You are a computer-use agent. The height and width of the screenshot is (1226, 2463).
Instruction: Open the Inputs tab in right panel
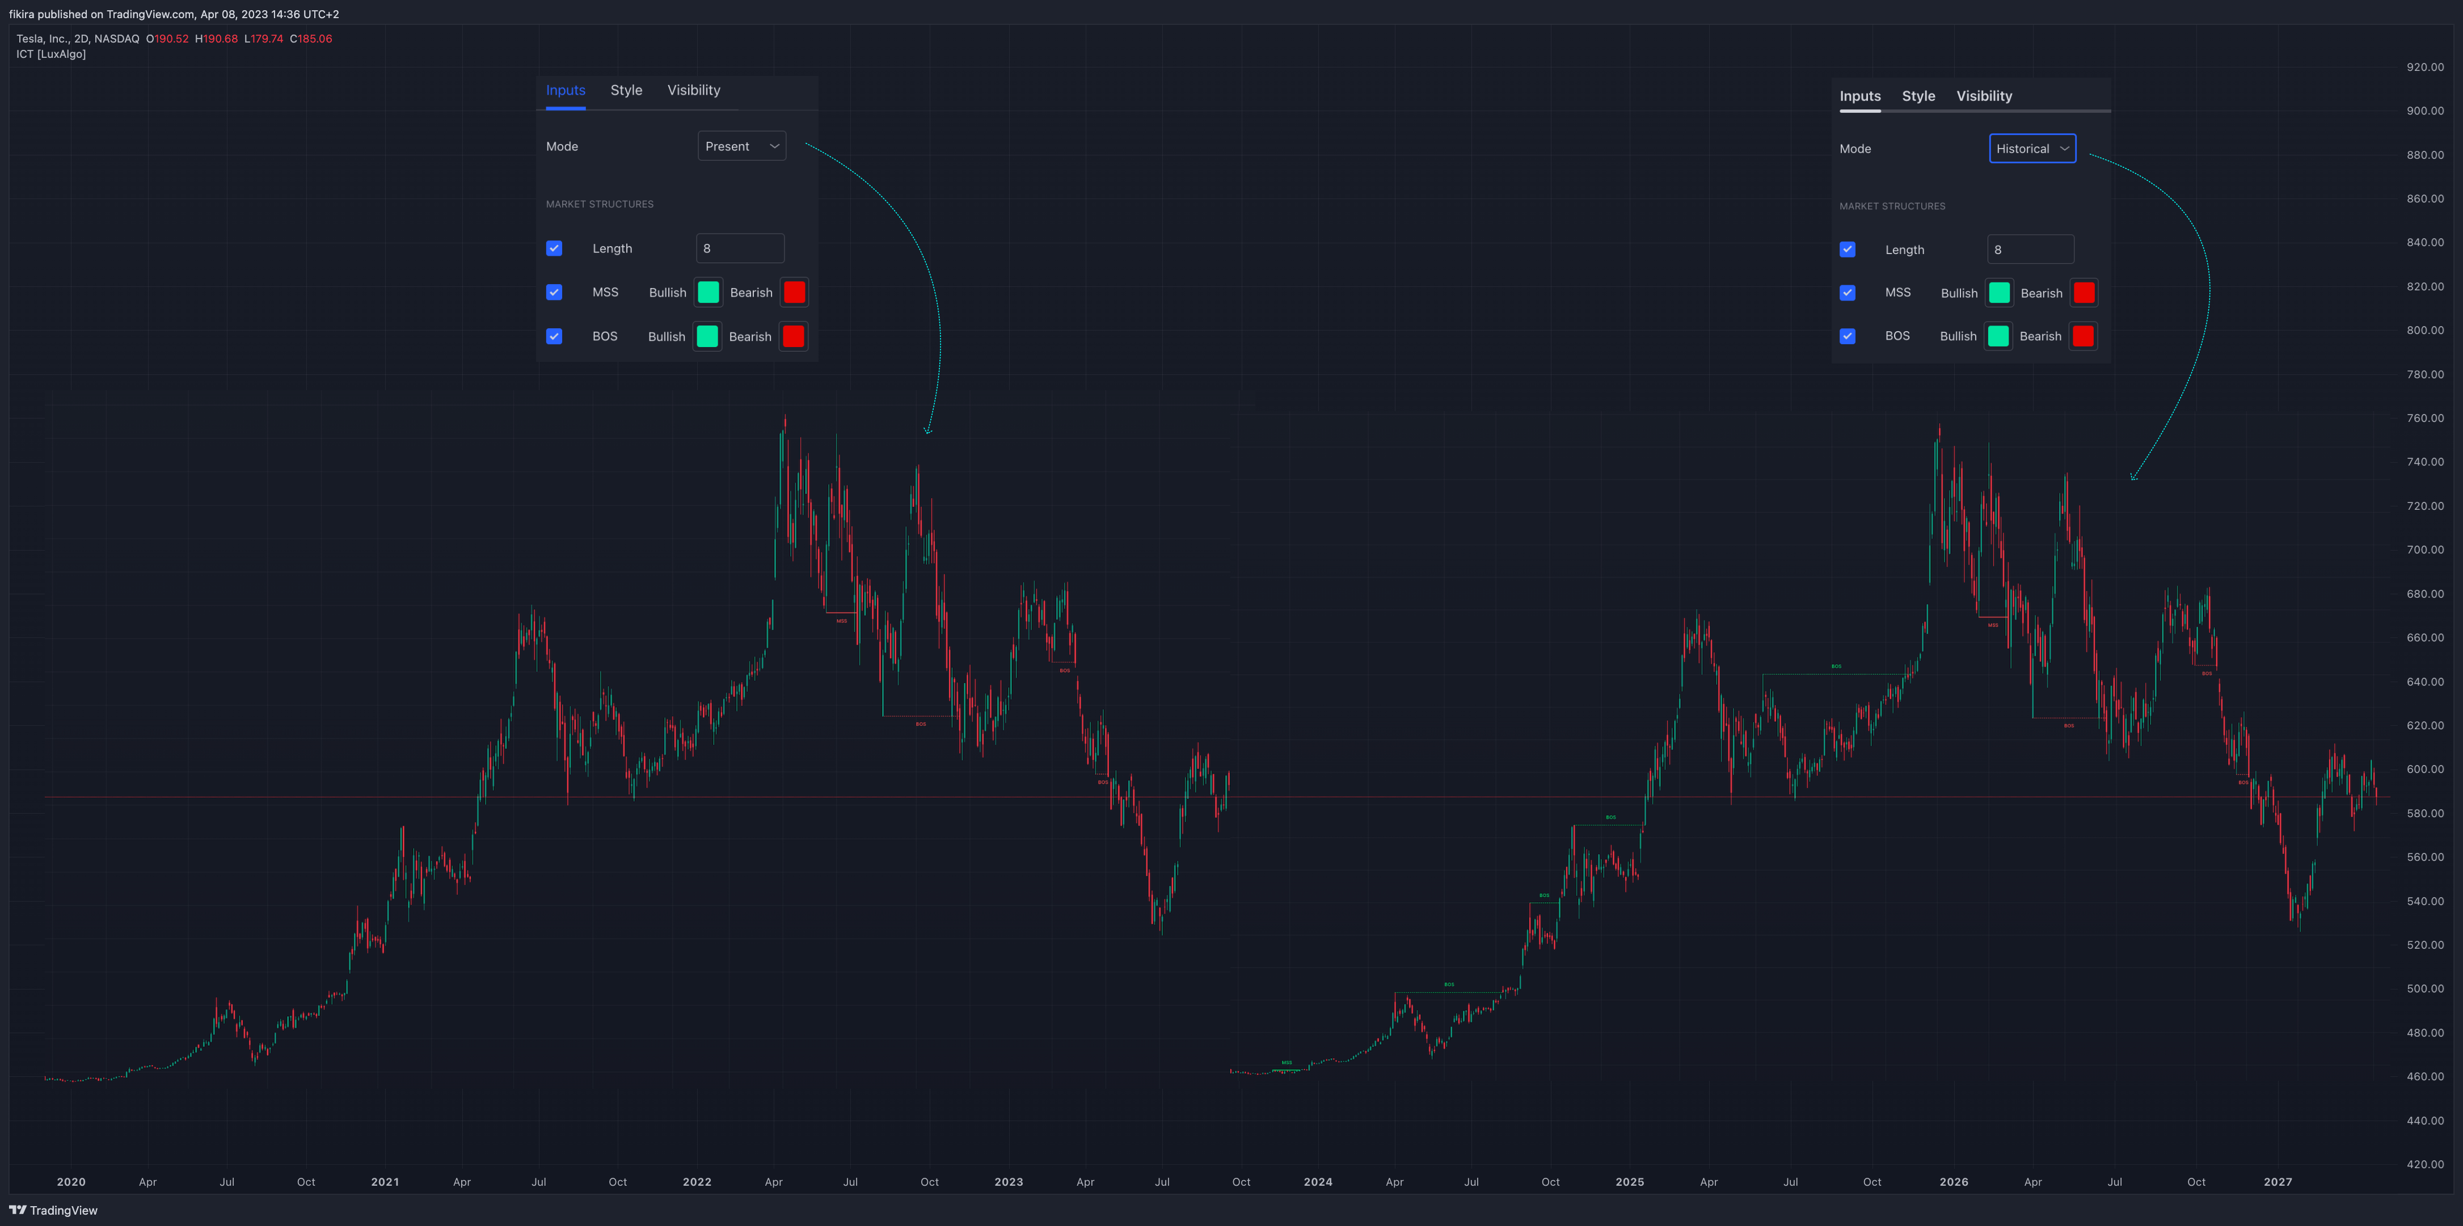coord(1859,96)
